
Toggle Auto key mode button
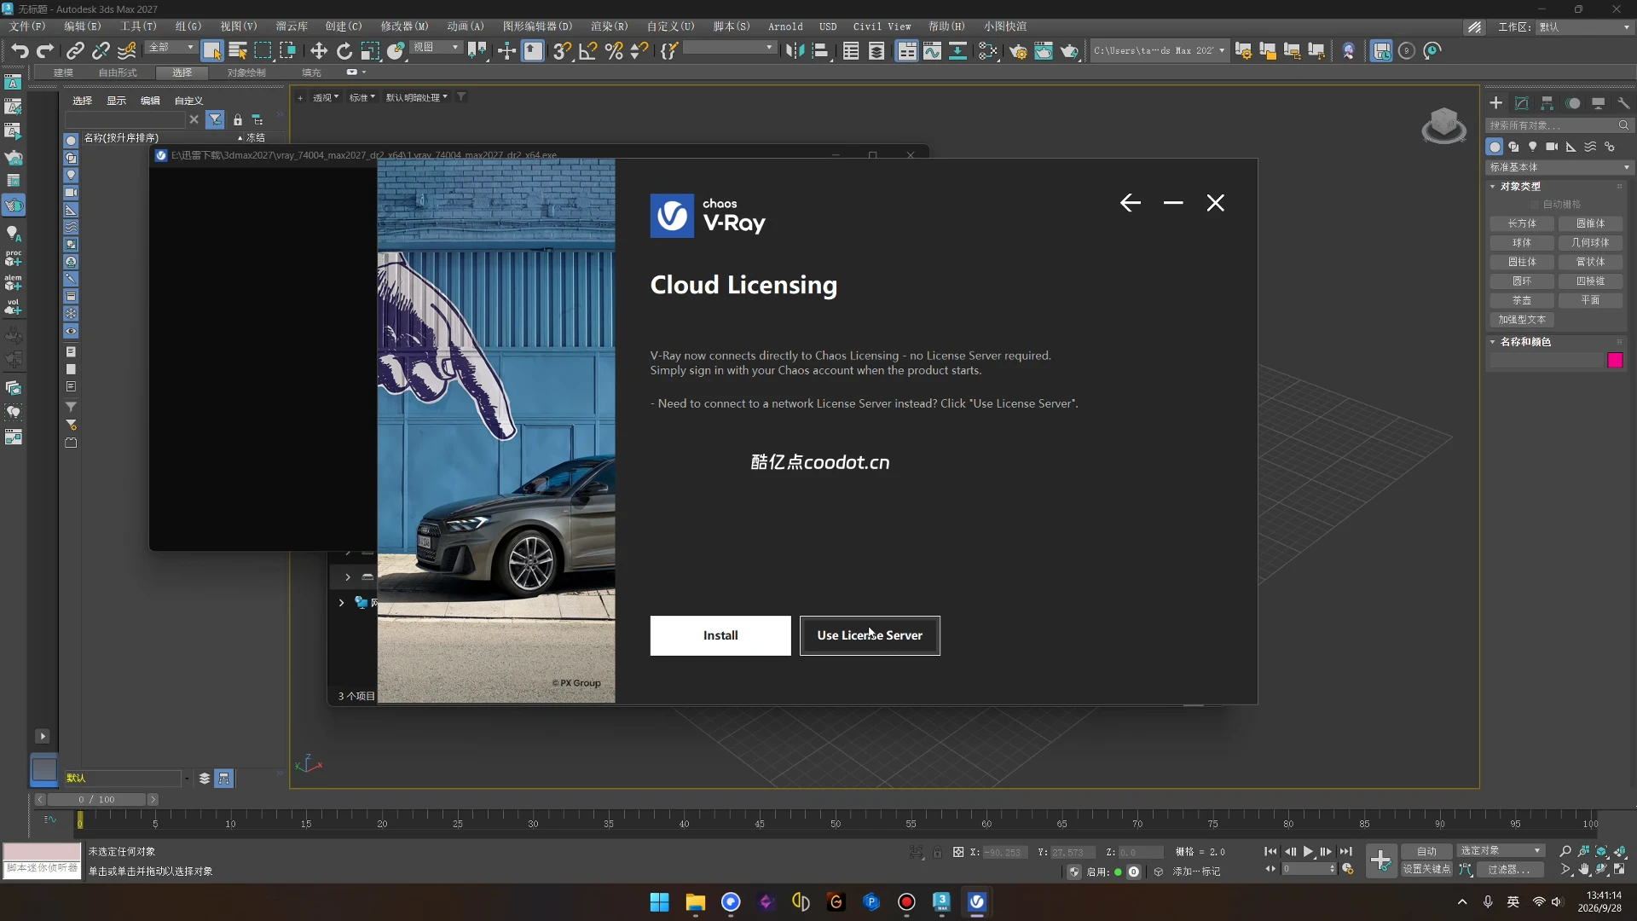click(1426, 851)
